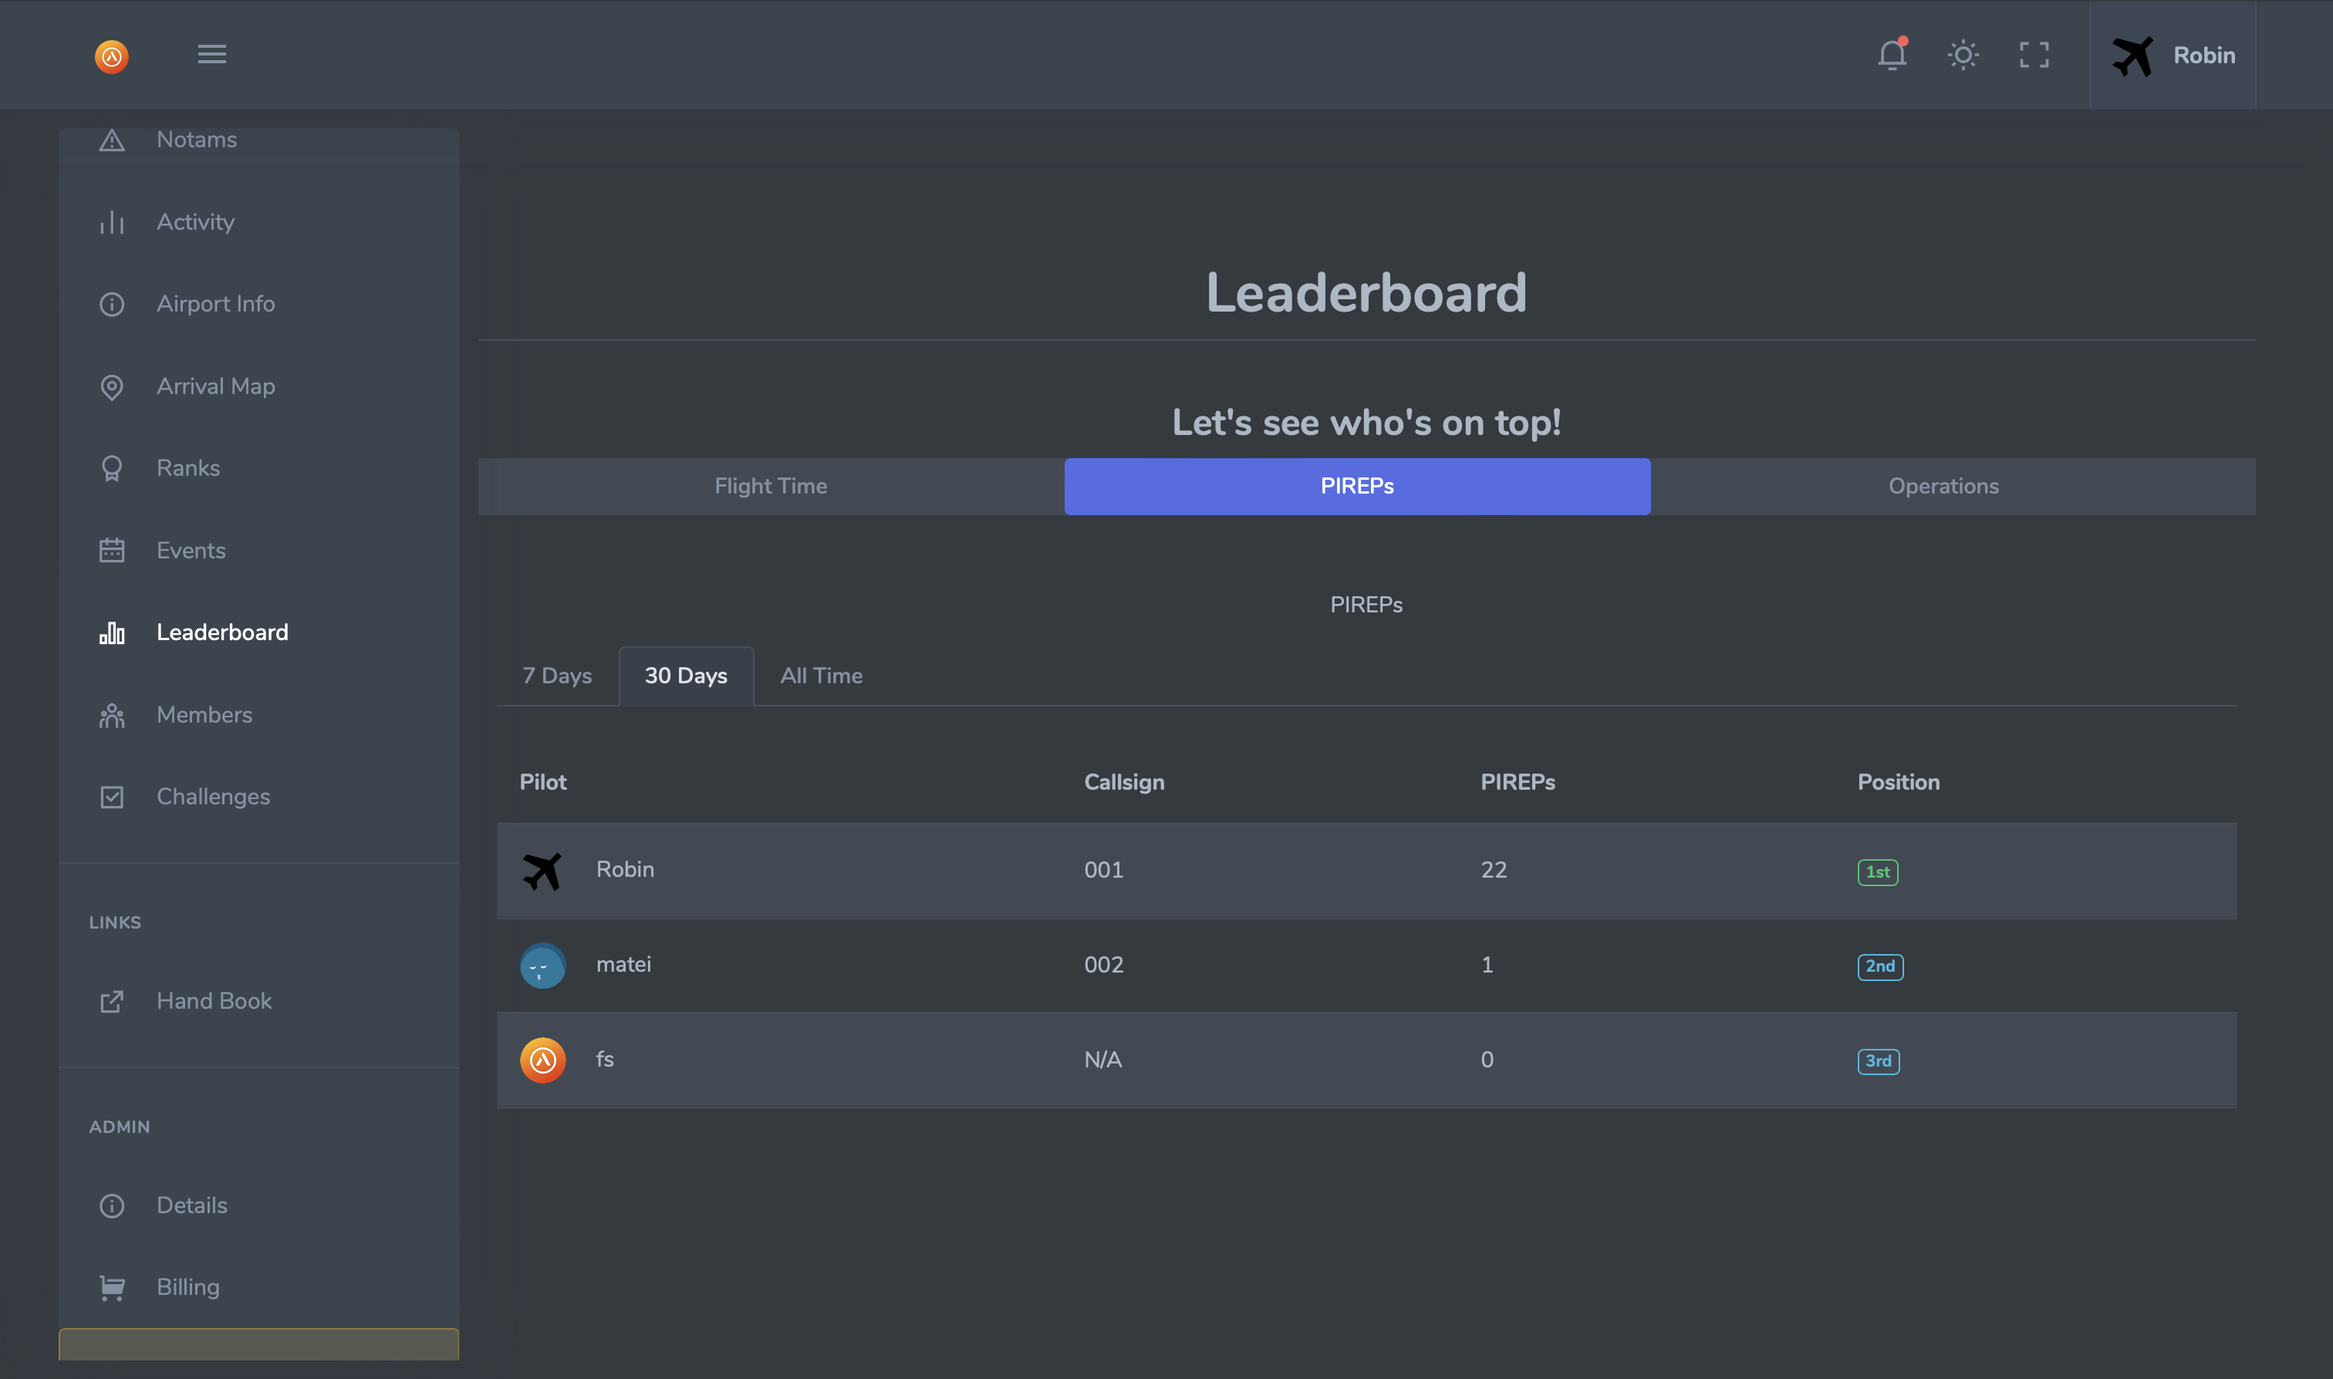Open the Hand Book external link
The width and height of the screenshot is (2333, 1379).
(214, 1000)
